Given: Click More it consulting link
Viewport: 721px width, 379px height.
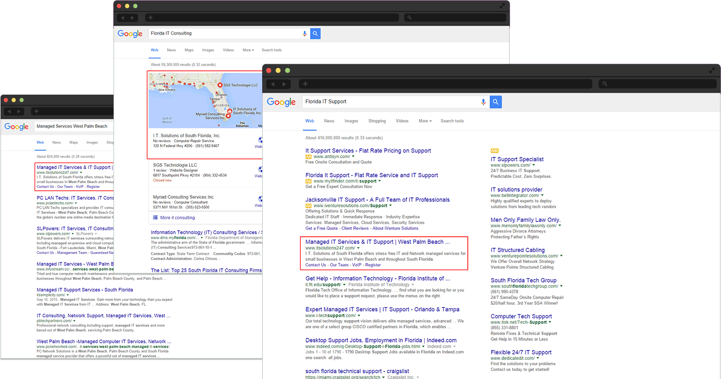Looking at the screenshot, I should (x=177, y=218).
